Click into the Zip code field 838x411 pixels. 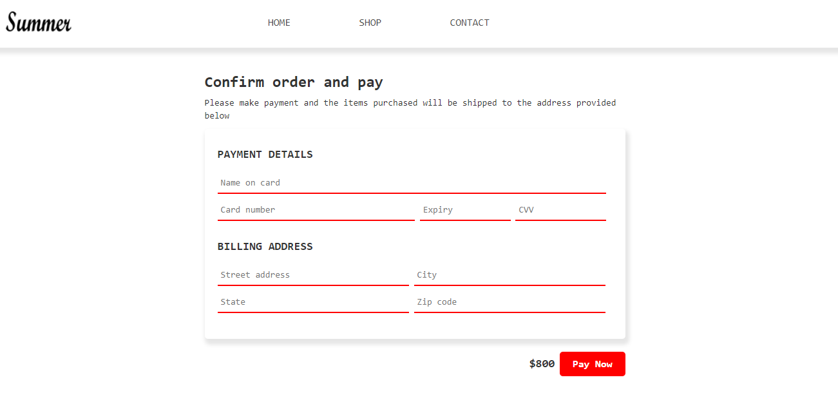point(509,302)
